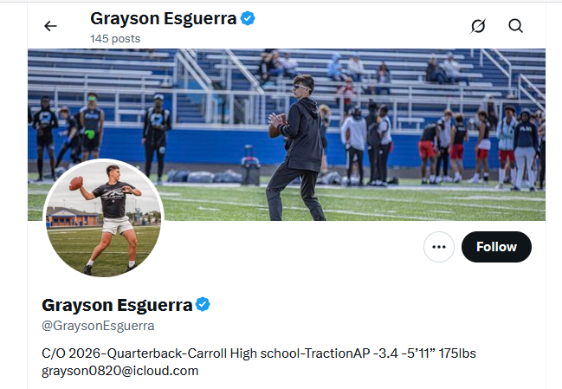Click the search magnifier icon
The width and height of the screenshot is (562, 389).
tap(516, 26)
